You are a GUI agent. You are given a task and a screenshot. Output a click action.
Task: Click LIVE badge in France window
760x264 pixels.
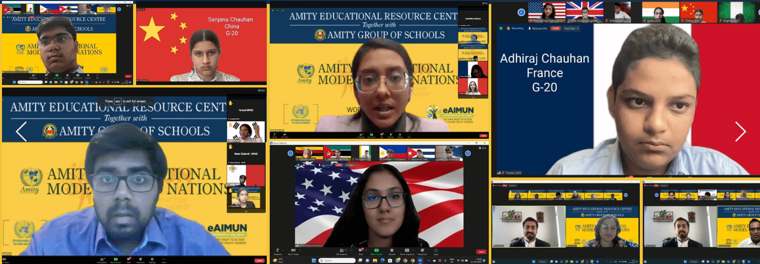click(x=555, y=28)
